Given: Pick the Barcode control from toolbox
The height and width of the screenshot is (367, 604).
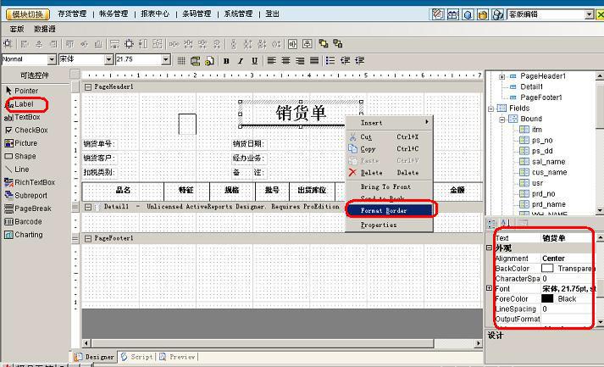Looking at the screenshot, I should (x=27, y=221).
